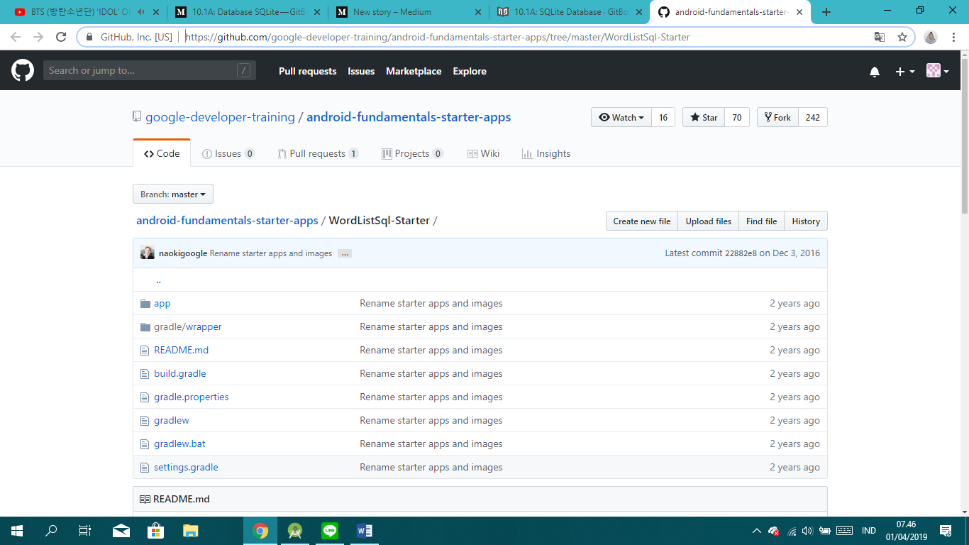Open the Mail app in the taskbar
969x545 pixels.
(121, 530)
